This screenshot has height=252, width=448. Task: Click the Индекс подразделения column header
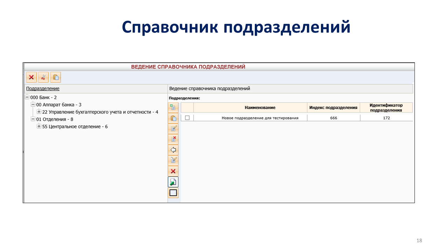tap(333, 107)
